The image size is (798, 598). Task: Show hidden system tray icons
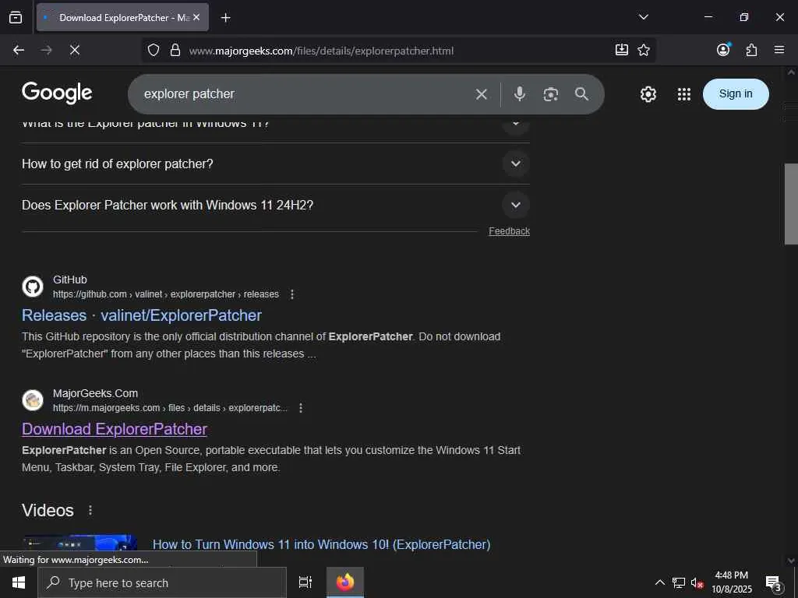659,582
